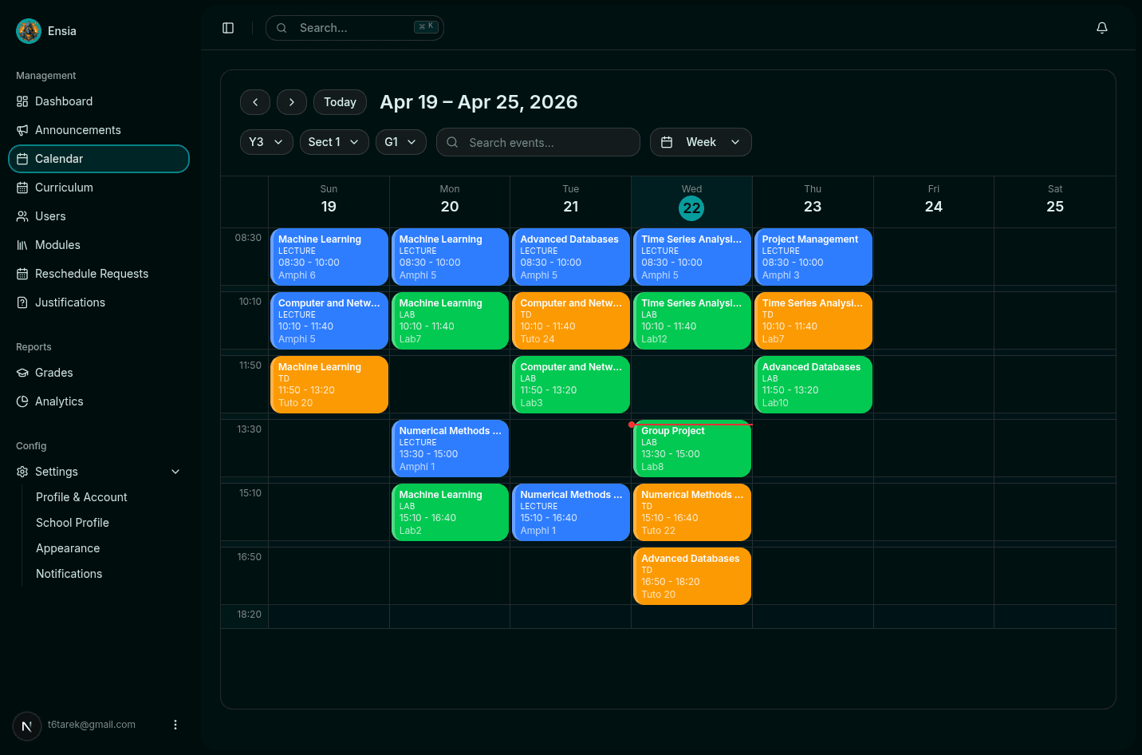Image resolution: width=1142 pixels, height=755 pixels.
Task: Open the Y3 year dropdown
Action: [266, 141]
